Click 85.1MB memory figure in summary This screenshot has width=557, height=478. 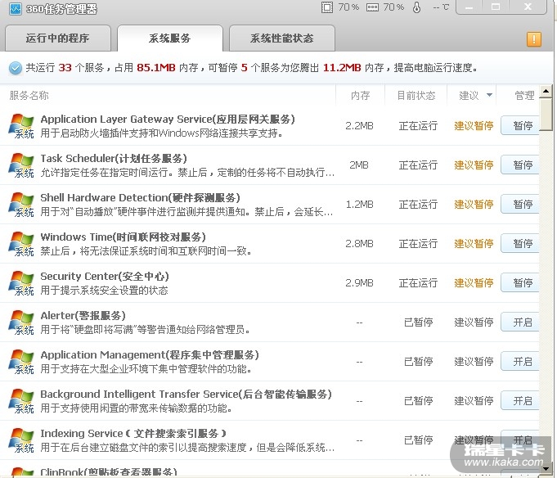156,67
